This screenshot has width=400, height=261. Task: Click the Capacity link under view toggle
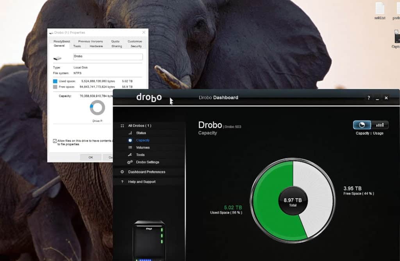362,133
